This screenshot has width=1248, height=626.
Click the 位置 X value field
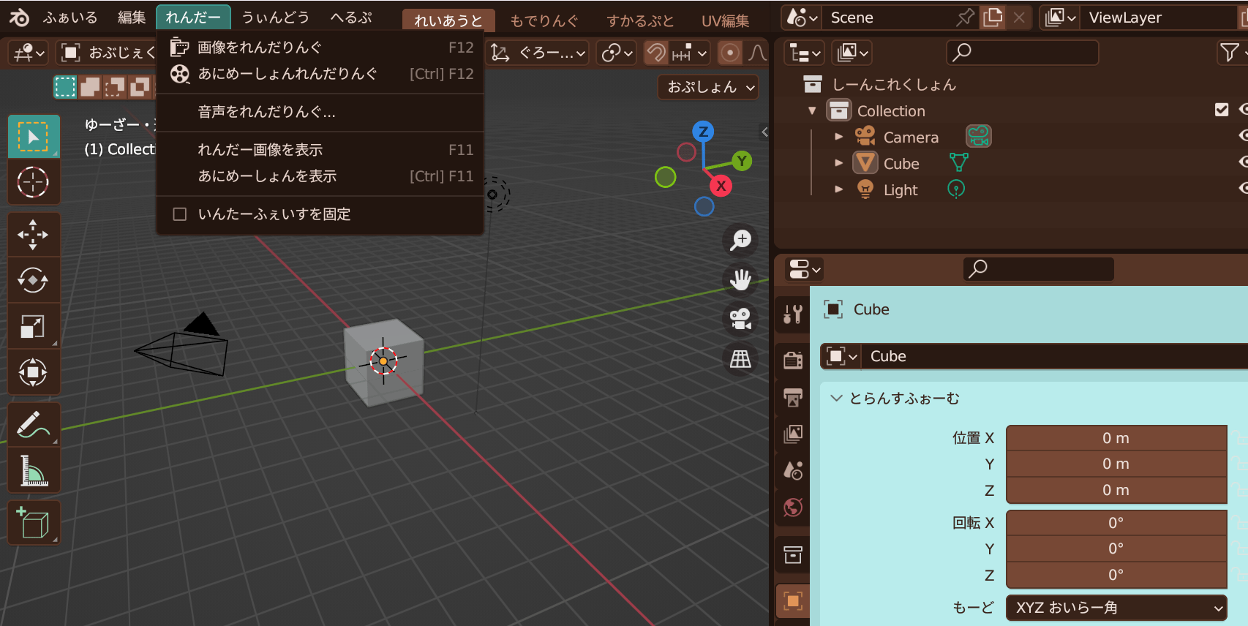pos(1116,438)
